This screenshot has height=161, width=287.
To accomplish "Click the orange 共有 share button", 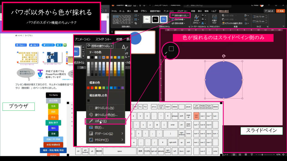I will point(280,11).
